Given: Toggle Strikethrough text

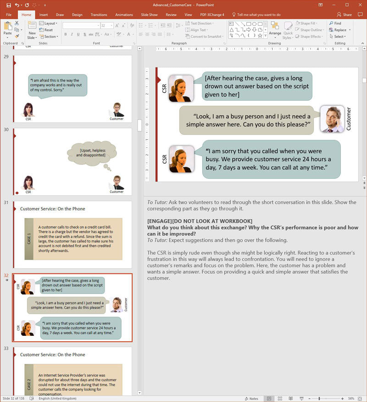Looking at the screenshot, I should pyautogui.click(x=91, y=34).
